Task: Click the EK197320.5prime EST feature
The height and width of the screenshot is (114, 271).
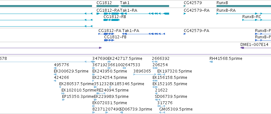Action: point(160,74)
